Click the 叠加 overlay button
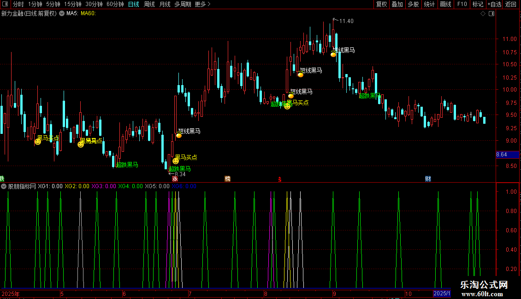This screenshot has width=521, height=299. pos(397,4)
